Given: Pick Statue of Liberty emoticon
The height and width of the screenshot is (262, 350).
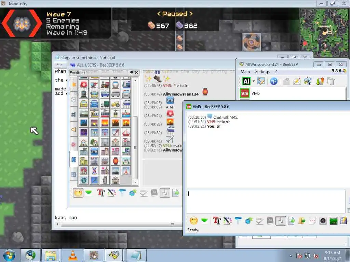Looking at the screenshot, I should click(84, 180).
